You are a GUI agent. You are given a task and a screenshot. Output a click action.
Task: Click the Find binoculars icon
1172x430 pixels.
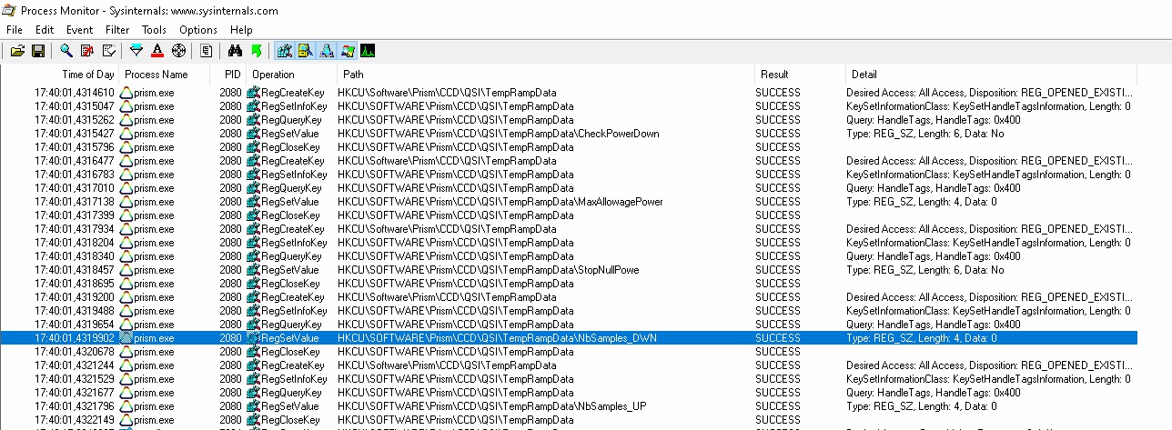click(x=235, y=51)
